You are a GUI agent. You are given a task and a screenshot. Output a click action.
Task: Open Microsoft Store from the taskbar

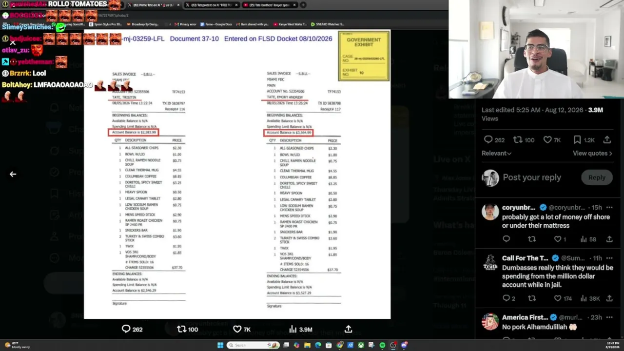(329, 345)
